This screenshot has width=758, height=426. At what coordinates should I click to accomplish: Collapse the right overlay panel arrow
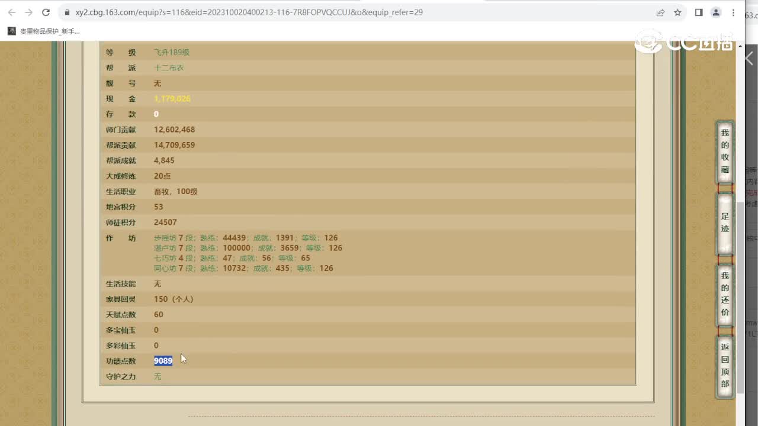[749, 58]
